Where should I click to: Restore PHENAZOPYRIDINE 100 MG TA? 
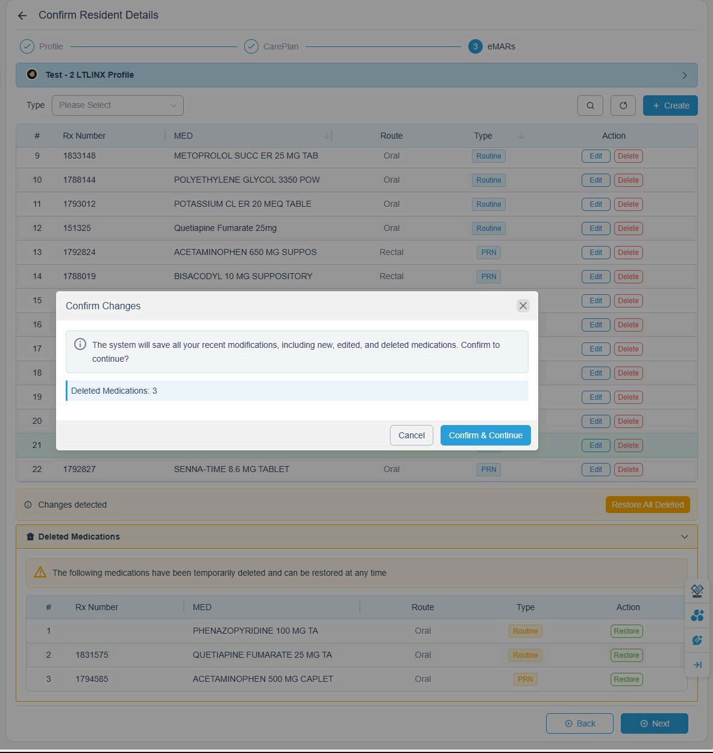tap(626, 631)
